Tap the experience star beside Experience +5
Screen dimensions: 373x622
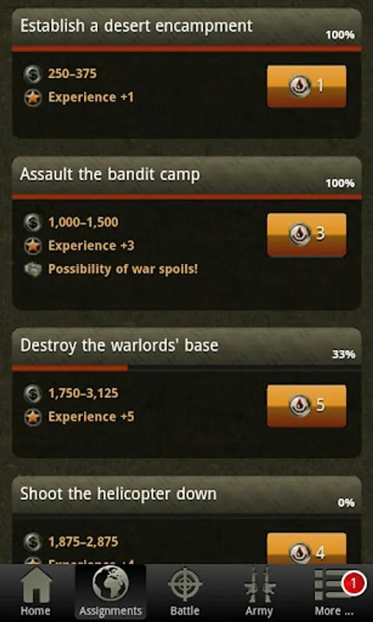[32, 417]
